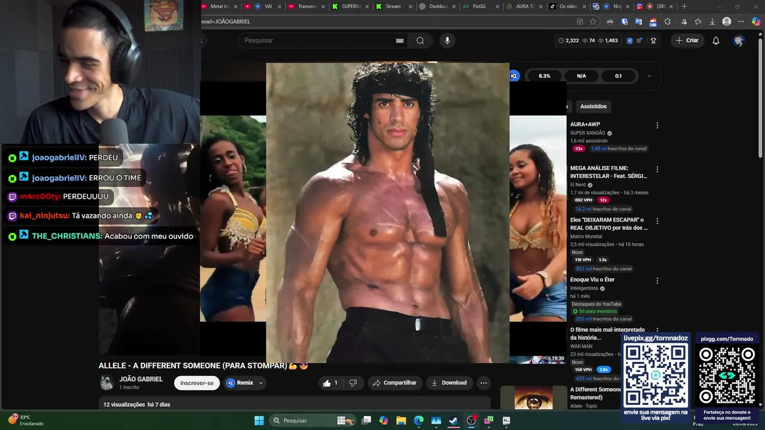Open the Enoque Viu o Éter video
This screenshot has width=765, height=430.
coord(592,279)
